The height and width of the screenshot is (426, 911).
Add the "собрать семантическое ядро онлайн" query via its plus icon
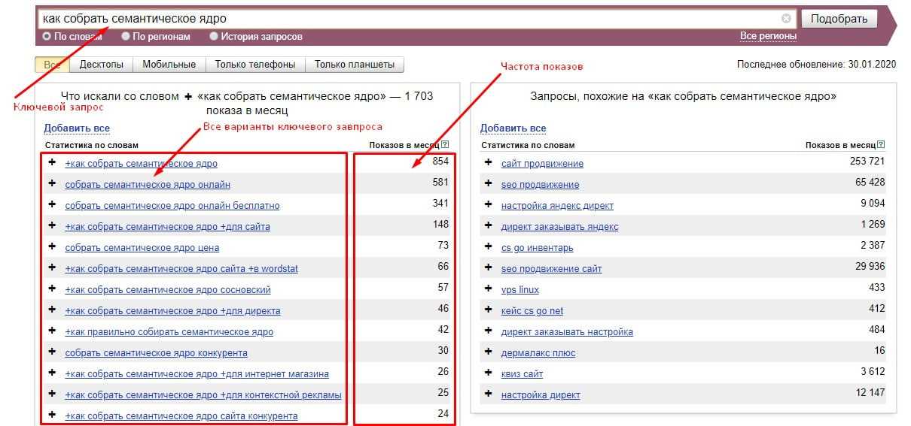(x=52, y=183)
